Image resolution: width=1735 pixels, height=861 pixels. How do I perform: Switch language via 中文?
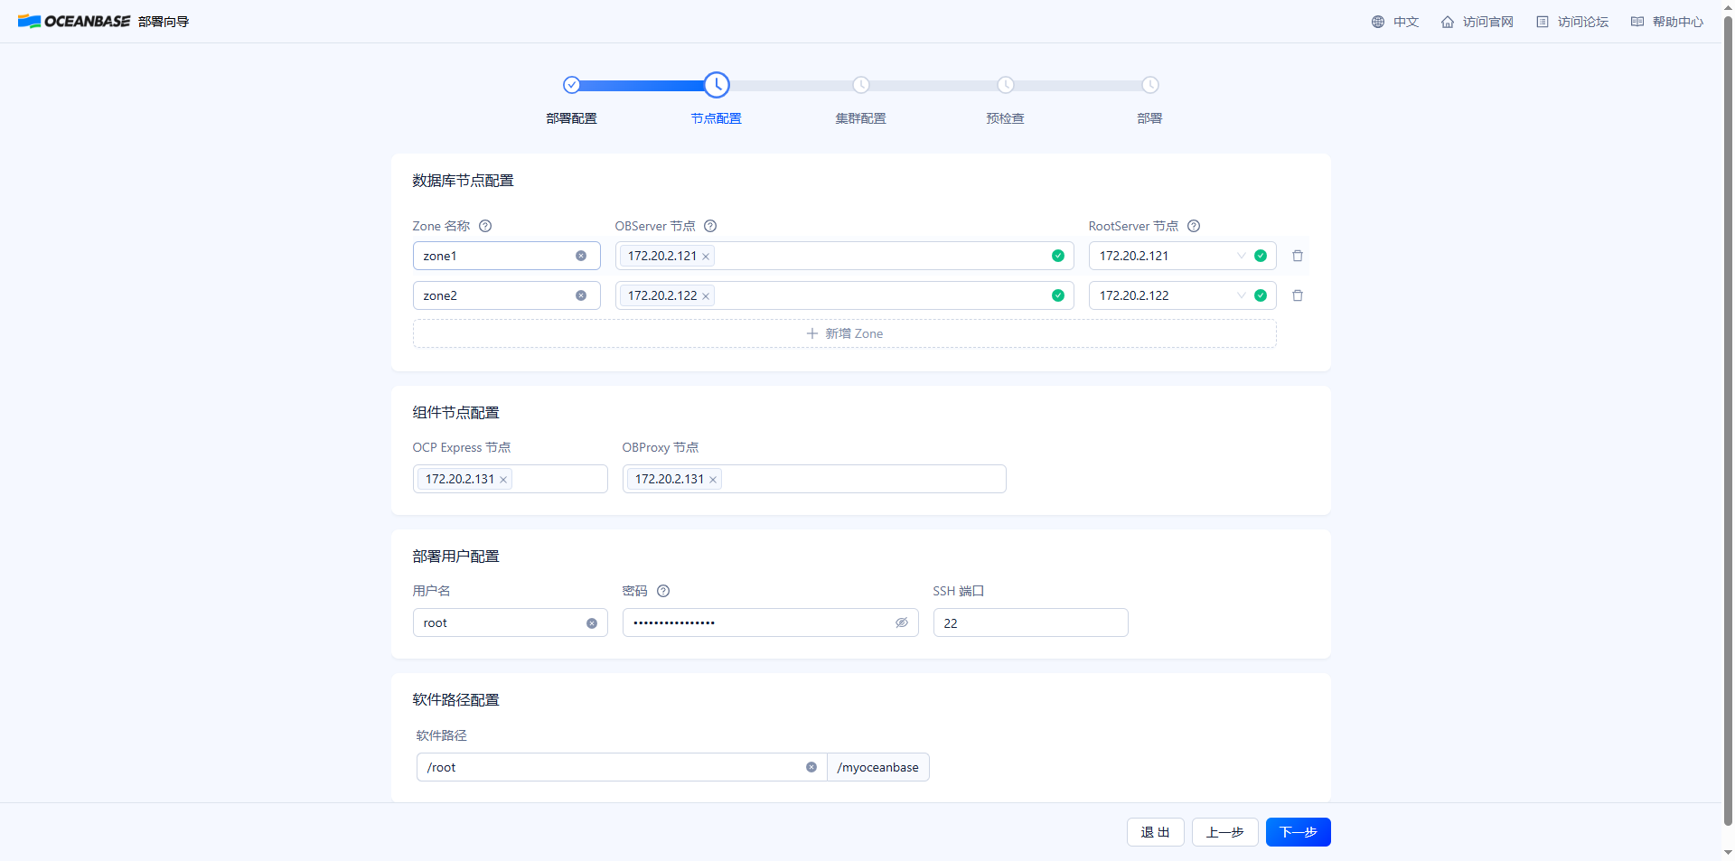[1395, 22]
